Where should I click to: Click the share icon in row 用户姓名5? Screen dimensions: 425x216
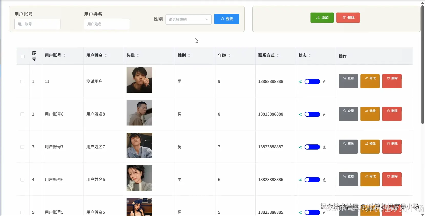(x=300, y=212)
